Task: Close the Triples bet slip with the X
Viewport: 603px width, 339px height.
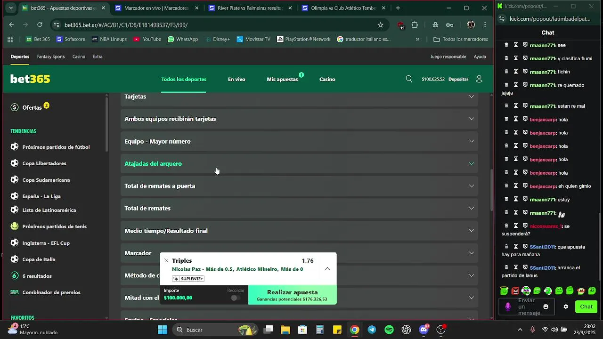Action: [166, 260]
